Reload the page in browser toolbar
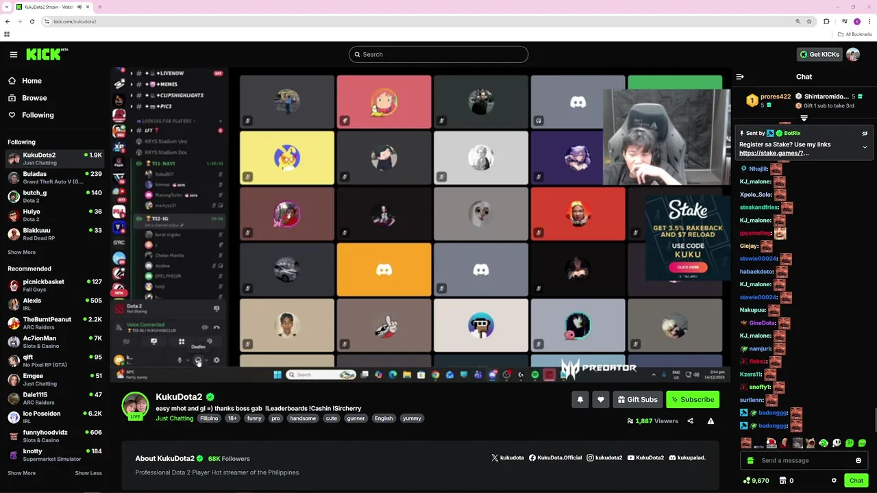The image size is (877, 493). tap(32, 21)
